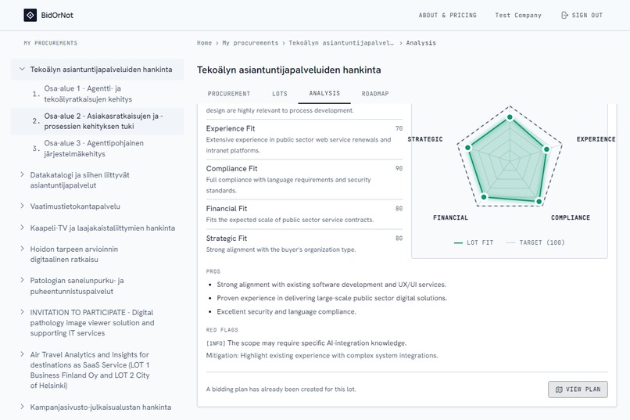
Task: Click EXPERIENCE radar axis label
Action: pyautogui.click(x=596, y=139)
